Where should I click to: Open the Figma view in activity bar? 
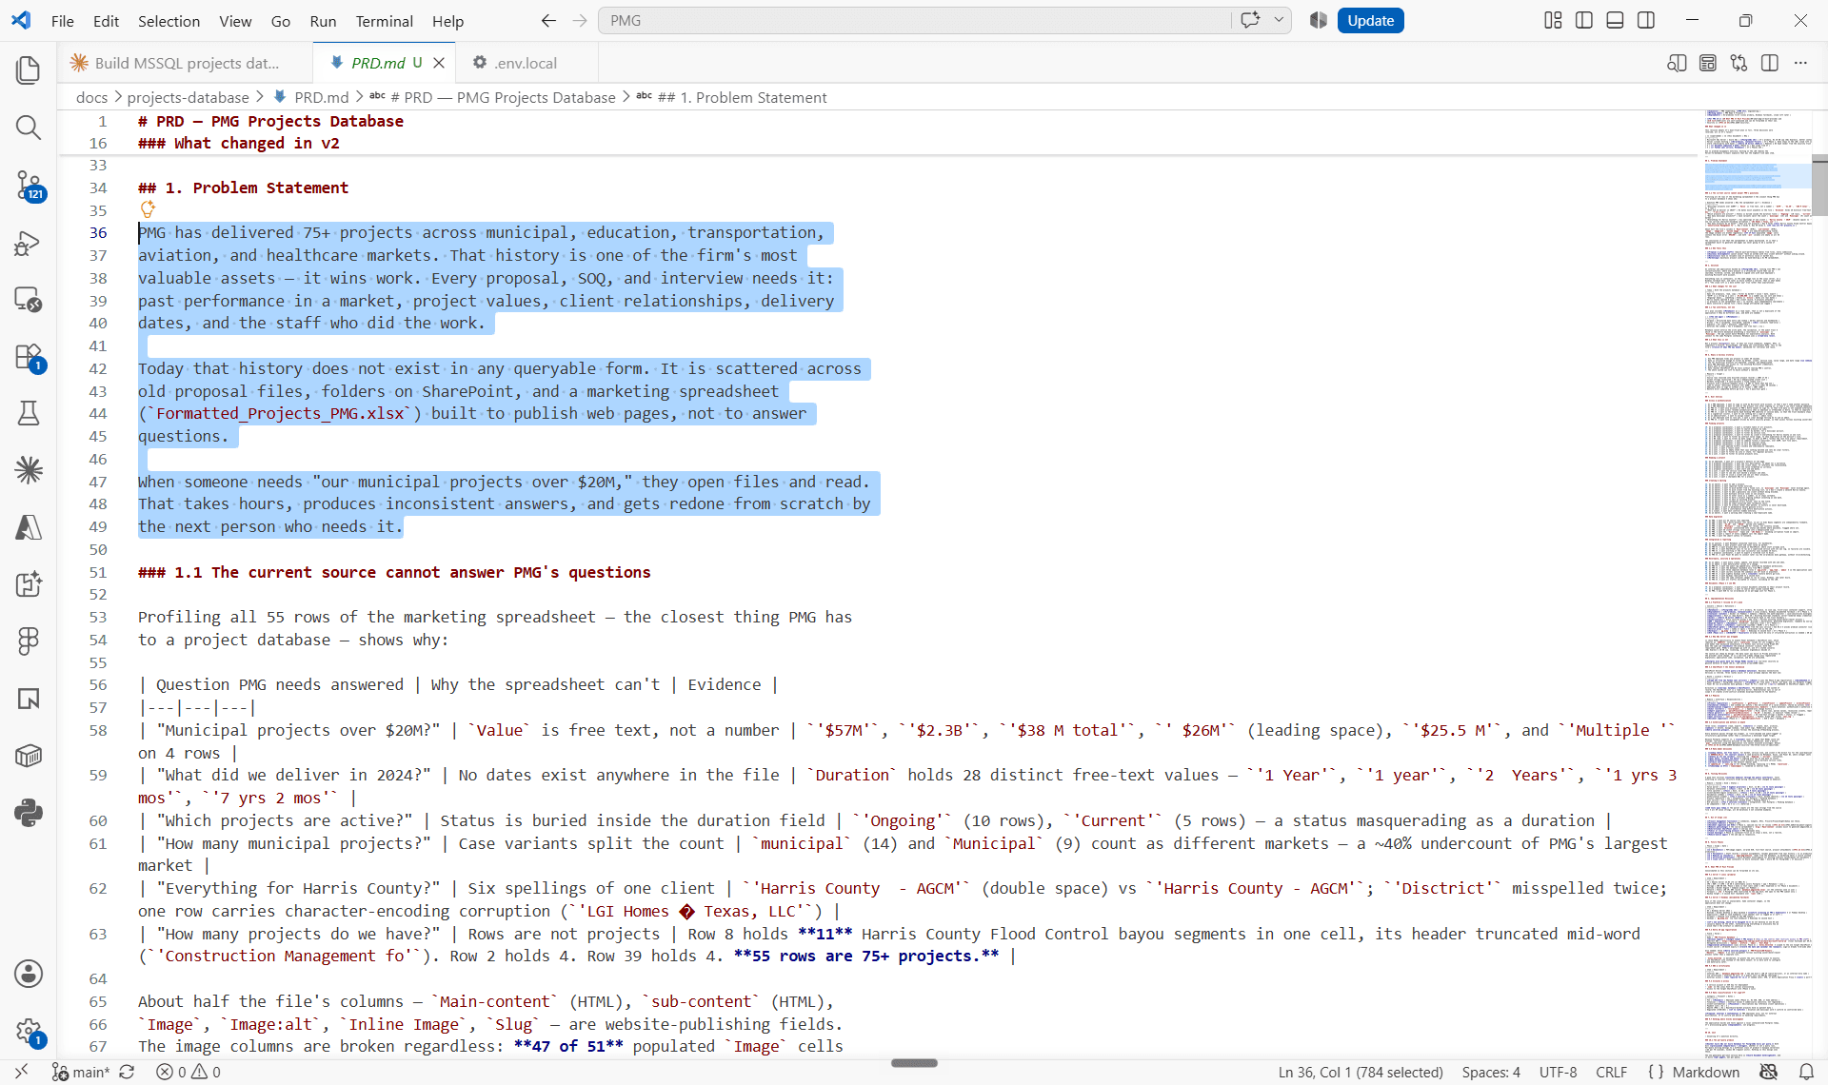[29, 641]
